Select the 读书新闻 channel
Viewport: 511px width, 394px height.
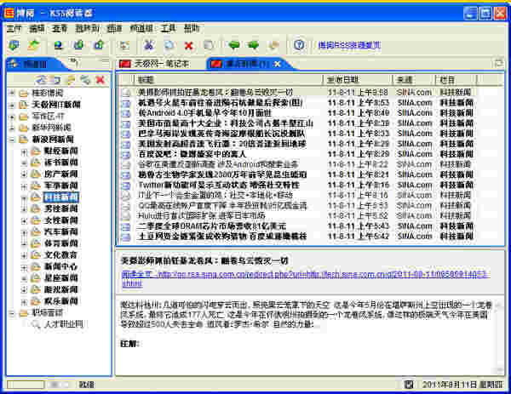[x=61, y=163]
